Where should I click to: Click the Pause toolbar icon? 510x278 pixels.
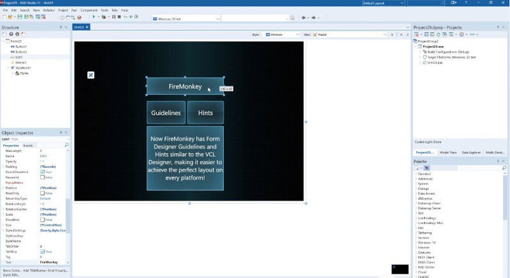pos(114,17)
